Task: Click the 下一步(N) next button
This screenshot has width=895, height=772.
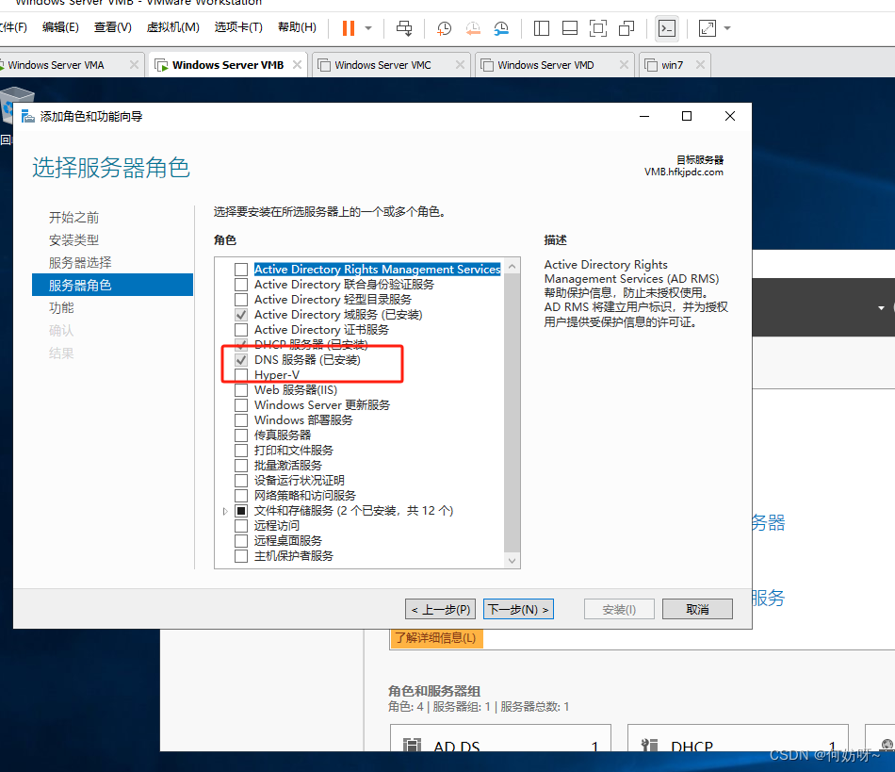Action: pos(518,609)
